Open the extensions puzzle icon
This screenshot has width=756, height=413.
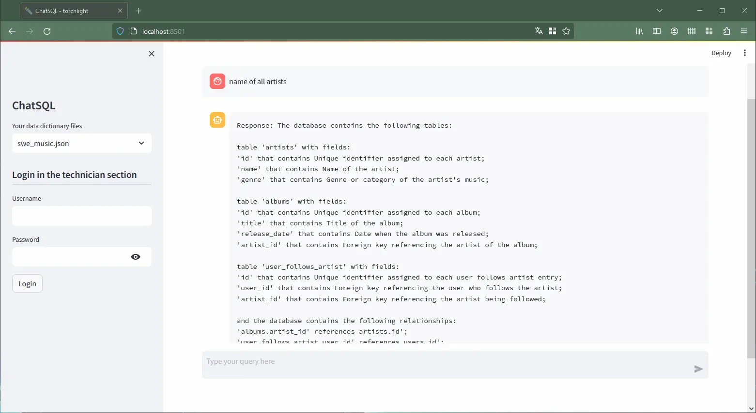pos(726,31)
